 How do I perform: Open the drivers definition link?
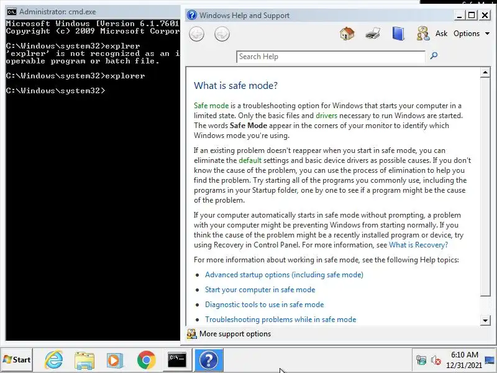(x=327, y=116)
